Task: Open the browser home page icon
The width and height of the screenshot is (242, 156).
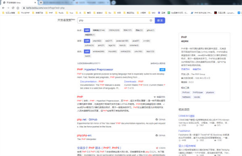Action: pos(18,8)
